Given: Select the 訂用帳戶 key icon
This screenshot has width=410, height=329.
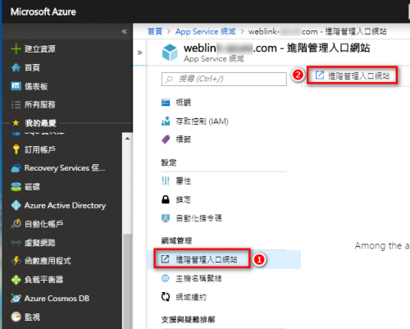Looking at the screenshot, I should pos(16,149).
